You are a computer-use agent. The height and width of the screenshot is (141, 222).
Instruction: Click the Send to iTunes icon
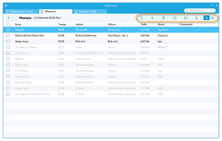point(174,18)
